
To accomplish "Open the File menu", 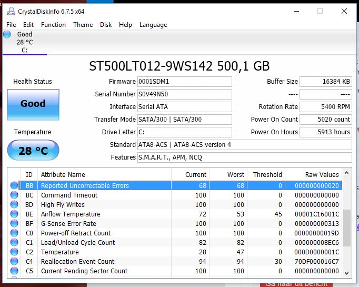I will point(11,25).
